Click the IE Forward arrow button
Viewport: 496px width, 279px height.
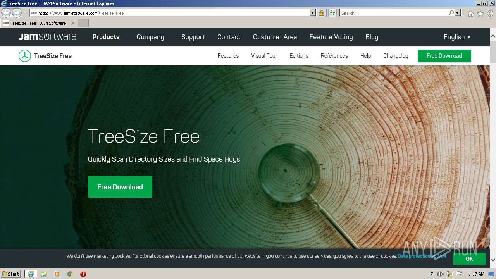click(x=17, y=13)
